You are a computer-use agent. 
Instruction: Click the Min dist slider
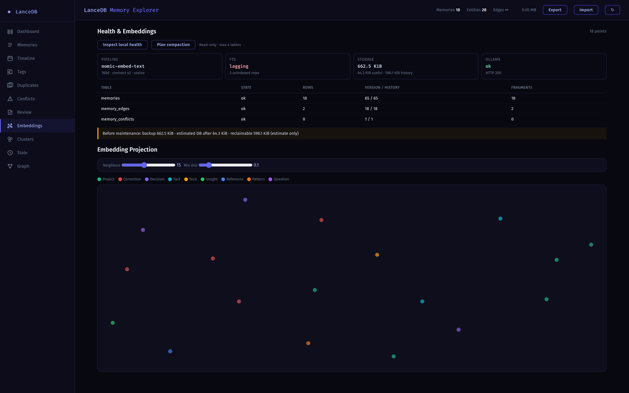pos(226,165)
